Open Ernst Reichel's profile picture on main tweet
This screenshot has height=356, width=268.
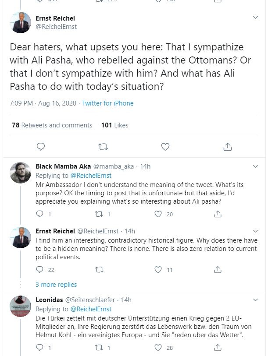point(21,22)
